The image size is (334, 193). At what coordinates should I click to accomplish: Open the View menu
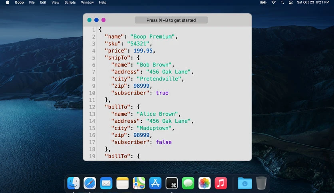click(x=55, y=2)
